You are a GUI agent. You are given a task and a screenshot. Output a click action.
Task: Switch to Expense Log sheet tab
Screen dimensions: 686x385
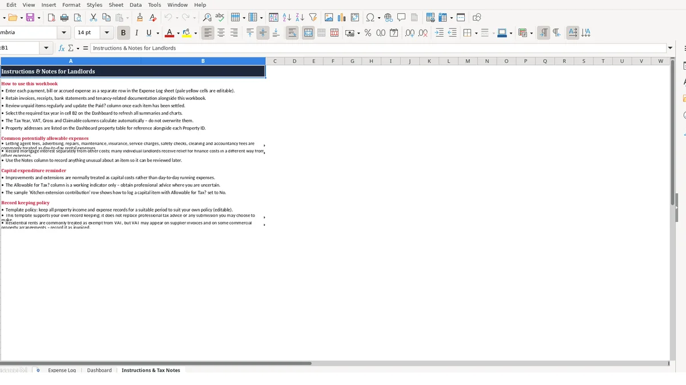[x=62, y=370]
